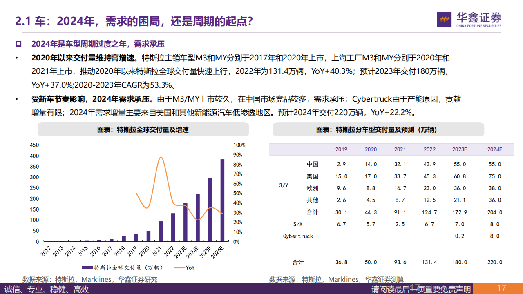Screen dimensions: 523x294
Task: Click the left axis value "450"
Action: (x=34, y=145)
